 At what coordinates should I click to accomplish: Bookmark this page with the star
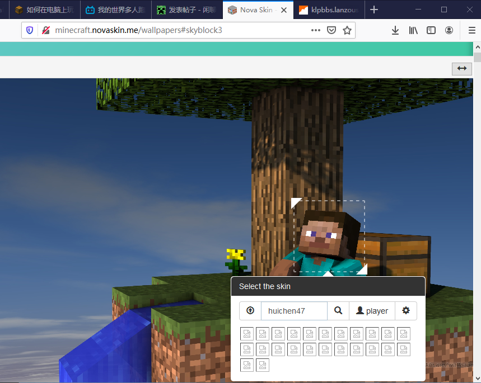tap(347, 30)
